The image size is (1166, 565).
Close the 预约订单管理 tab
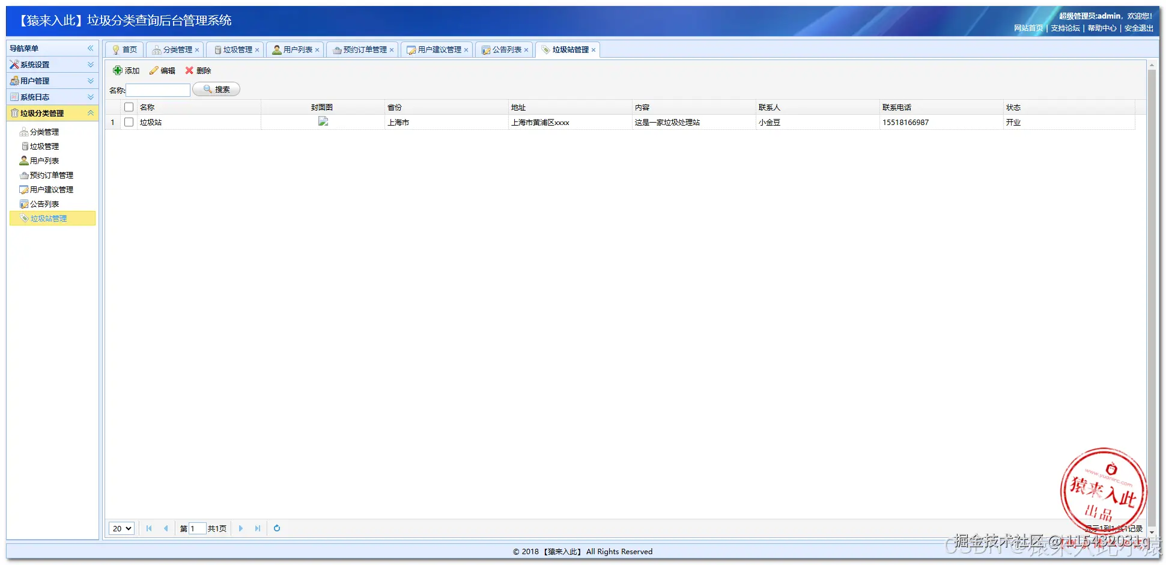[x=392, y=50]
